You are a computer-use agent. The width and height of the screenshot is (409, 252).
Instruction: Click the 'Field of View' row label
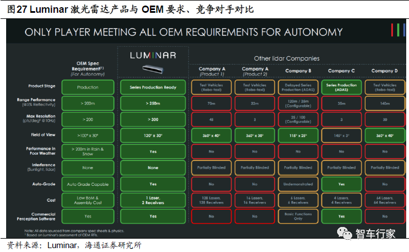(x=43, y=135)
